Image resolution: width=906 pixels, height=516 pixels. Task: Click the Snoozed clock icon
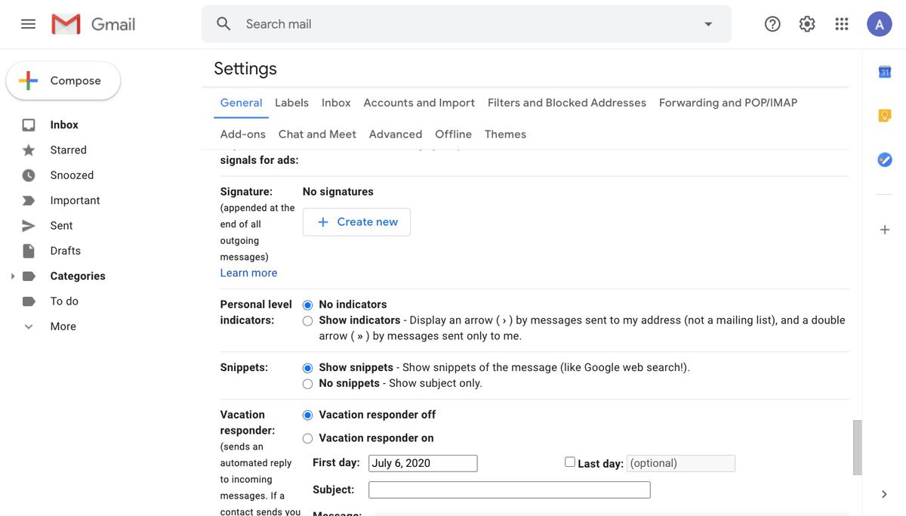29,175
